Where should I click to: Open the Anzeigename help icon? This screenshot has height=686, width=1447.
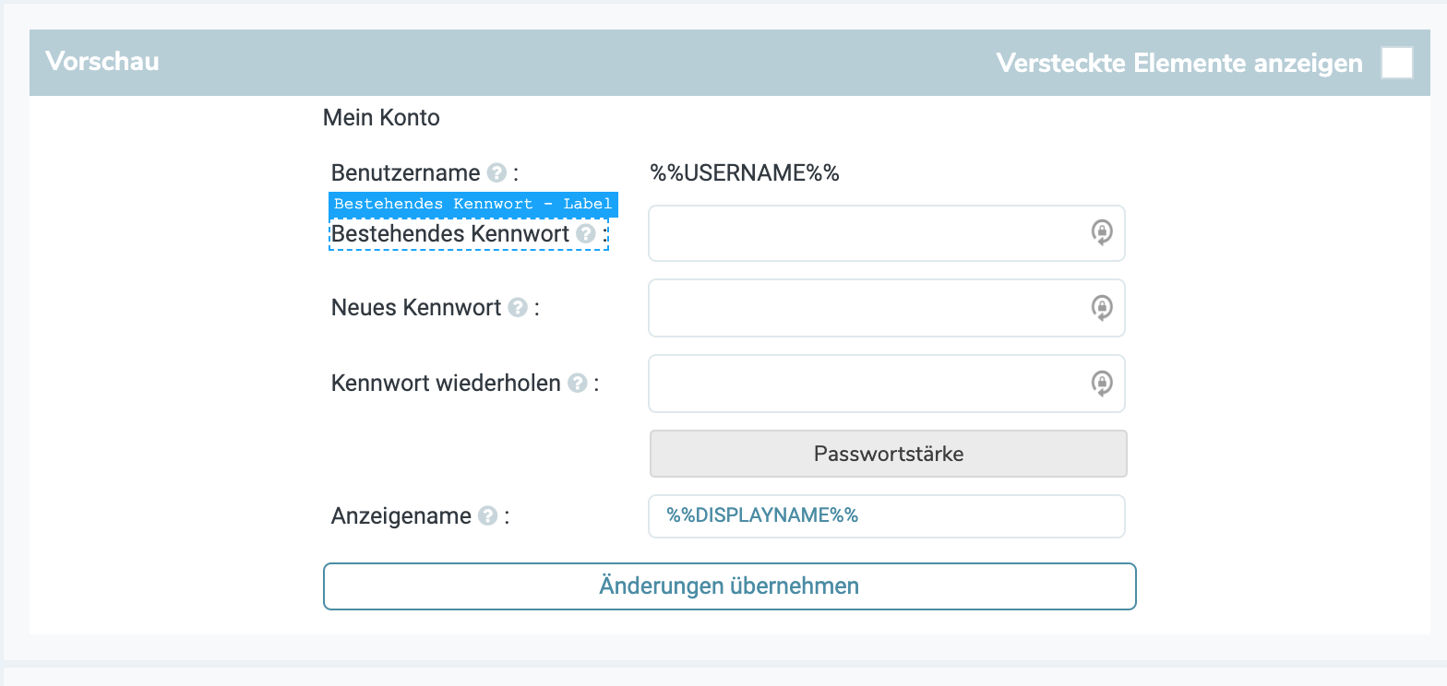click(487, 516)
